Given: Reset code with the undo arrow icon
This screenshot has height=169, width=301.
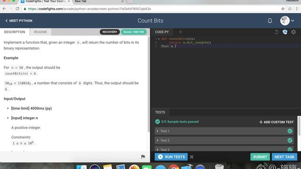Looking at the screenshot, I should (x=276, y=32).
